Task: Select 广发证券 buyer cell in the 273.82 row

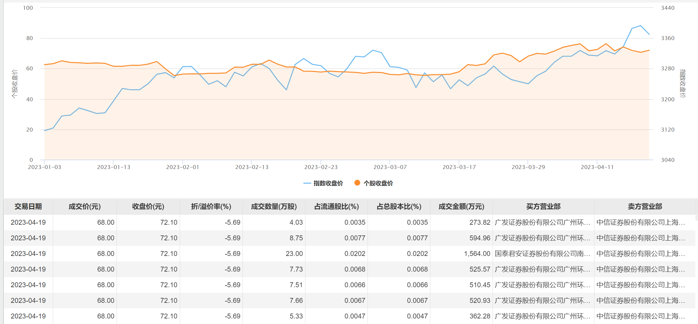Action: click(543, 222)
